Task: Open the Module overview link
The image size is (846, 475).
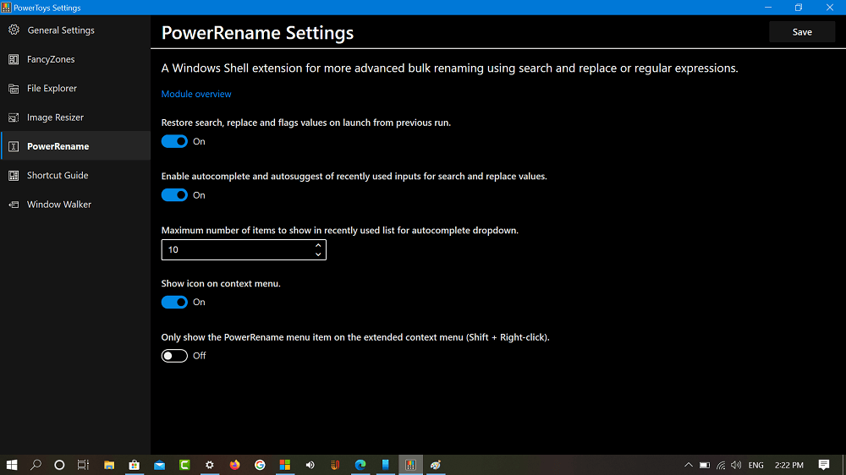Action: (x=196, y=94)
